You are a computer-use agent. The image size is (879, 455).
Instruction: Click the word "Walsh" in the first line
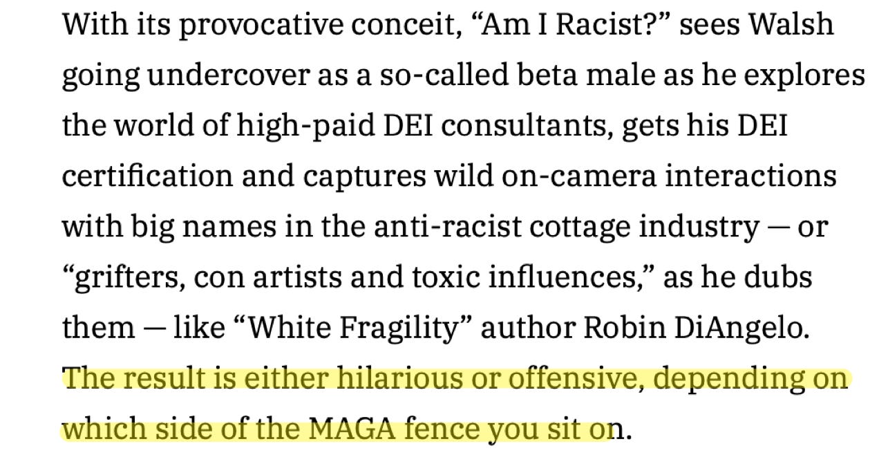[x=791, y=25]
